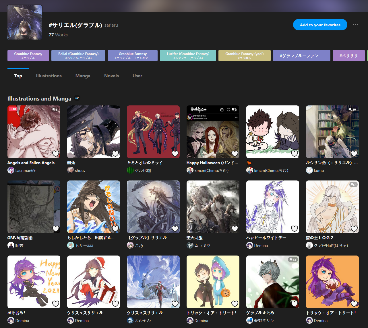Image resolution: width=368 pixels, height=328 pixels.
Task: Click the R-18 badge on first artwork
Action: tap(13, 109)
